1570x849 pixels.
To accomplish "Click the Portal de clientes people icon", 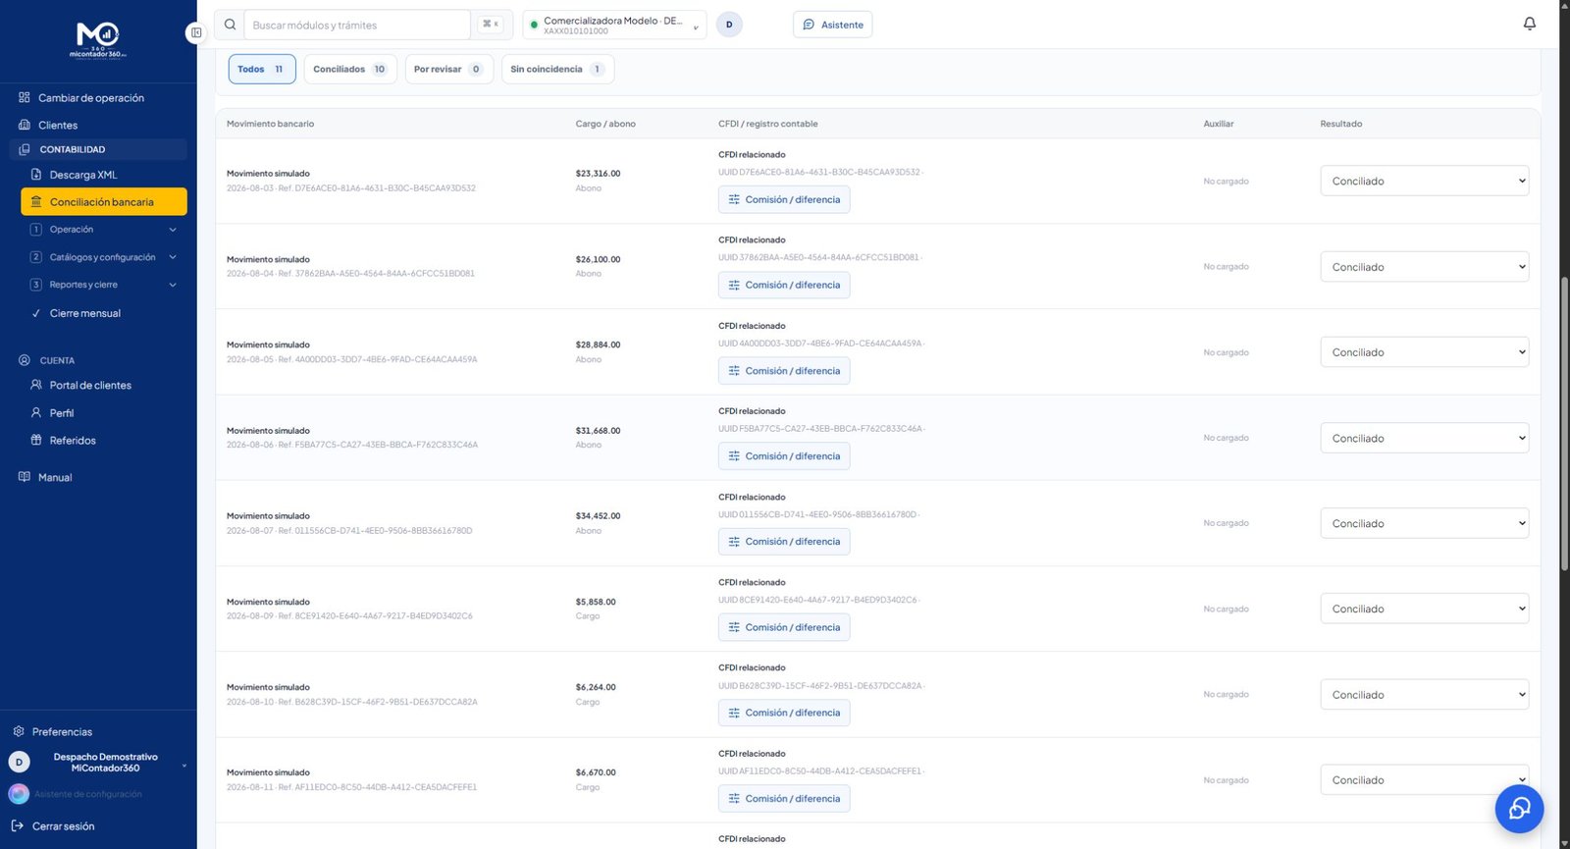I will click(x=35, y=385).
